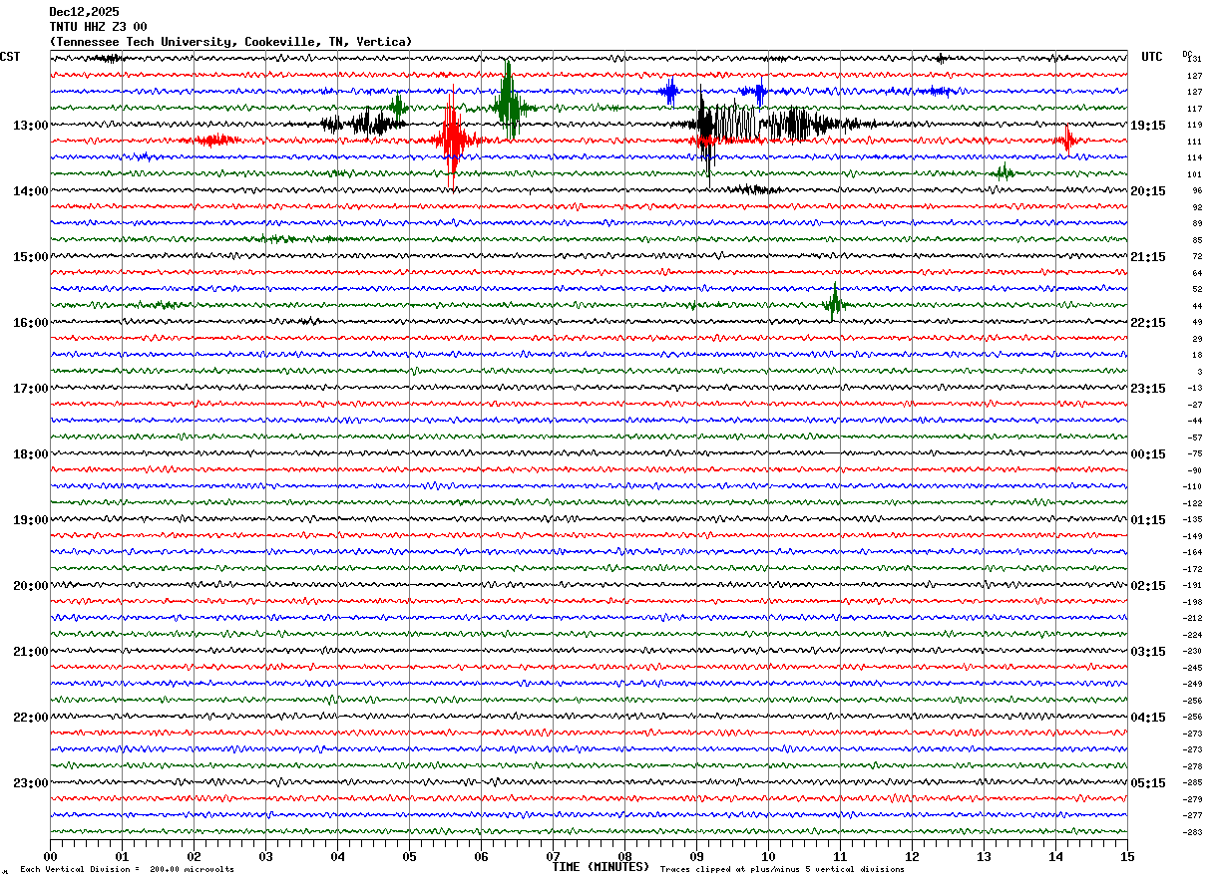1207x883 pixels.
Task: Click the '02' minute axis tick label
Action: (194, 857)
